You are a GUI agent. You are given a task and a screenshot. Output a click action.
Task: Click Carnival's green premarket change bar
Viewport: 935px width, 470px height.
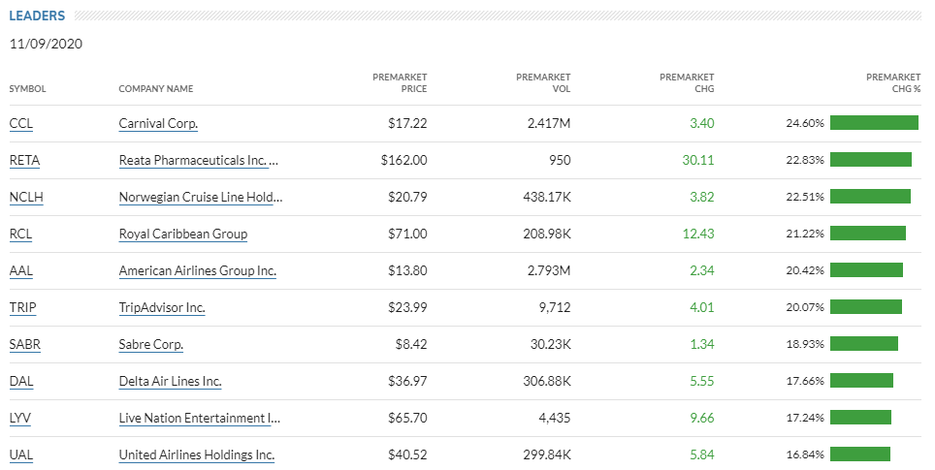(874, 123)
